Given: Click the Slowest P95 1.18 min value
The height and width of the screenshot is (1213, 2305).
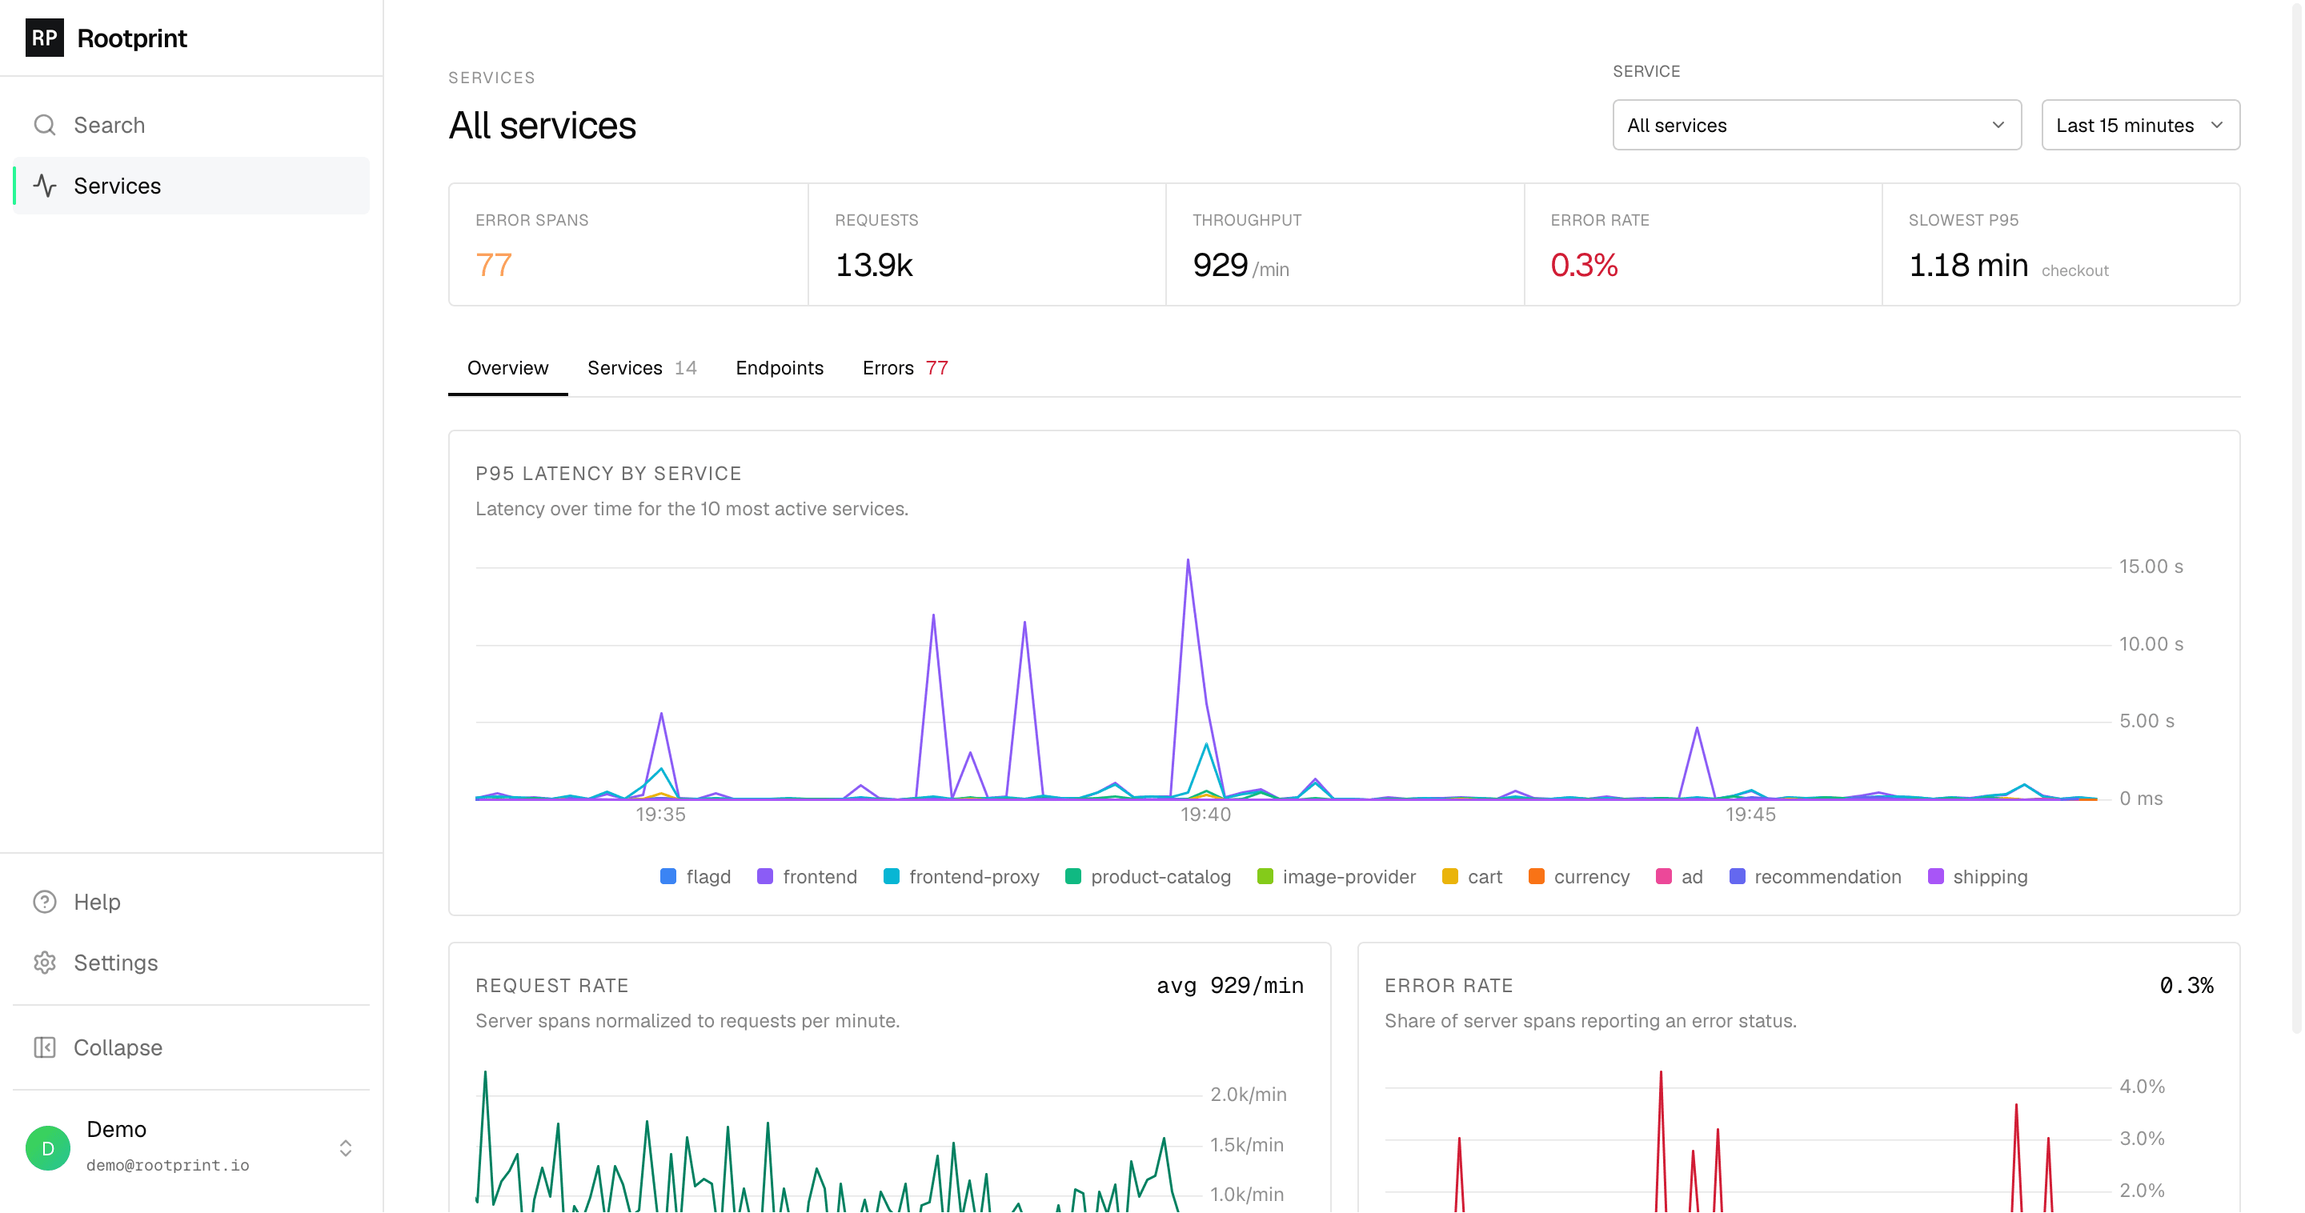Looking at the screenshot, I should coord(1969,266).
